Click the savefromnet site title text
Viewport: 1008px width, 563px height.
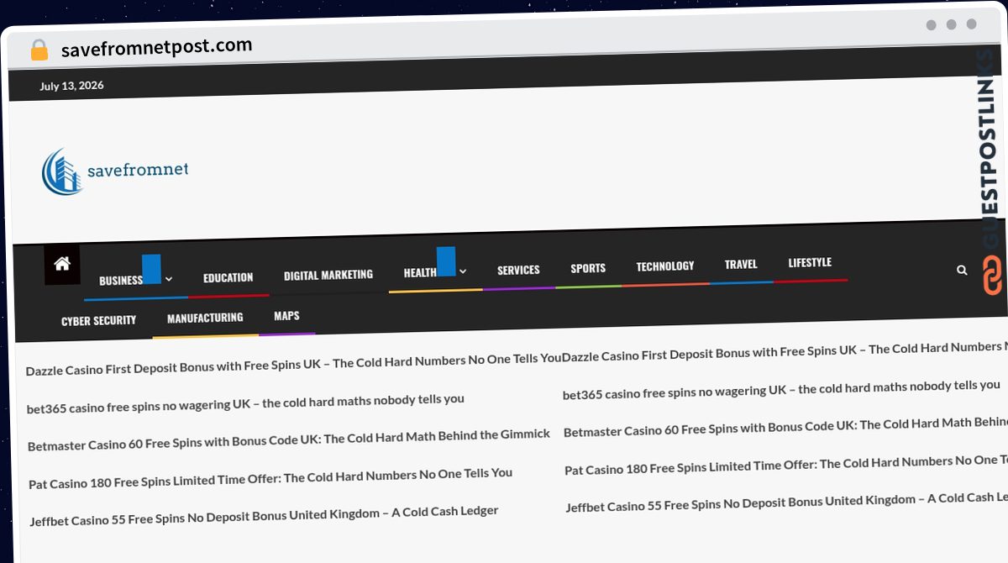tap(138, 171)
